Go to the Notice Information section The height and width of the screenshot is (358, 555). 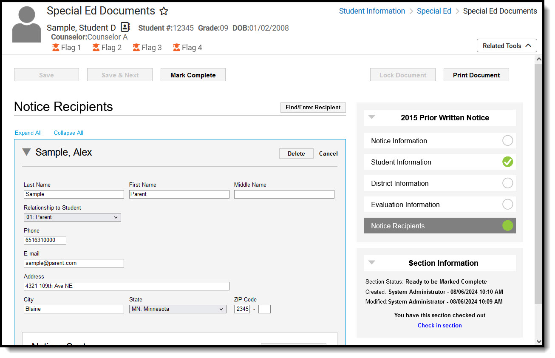tap(439, 141)
